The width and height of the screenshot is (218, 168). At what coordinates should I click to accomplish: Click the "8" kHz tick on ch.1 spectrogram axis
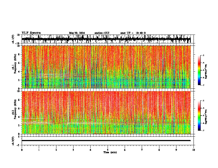pyautogui.click(x=19, y=54)
